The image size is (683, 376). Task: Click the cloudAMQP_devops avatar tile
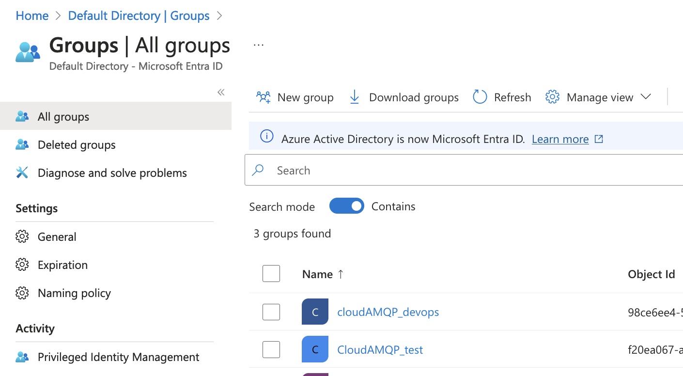pos(315,312)
